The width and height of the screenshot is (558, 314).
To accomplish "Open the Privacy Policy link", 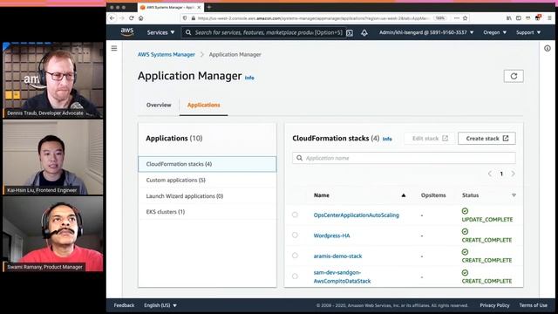I will 494,305.
